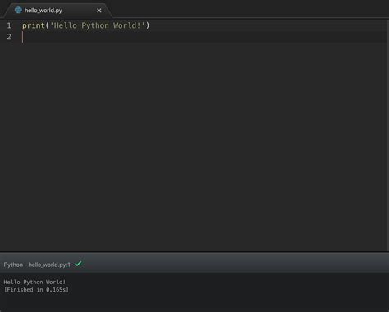
Task: Place cursor on empty line 2
Action: point(204,37)
